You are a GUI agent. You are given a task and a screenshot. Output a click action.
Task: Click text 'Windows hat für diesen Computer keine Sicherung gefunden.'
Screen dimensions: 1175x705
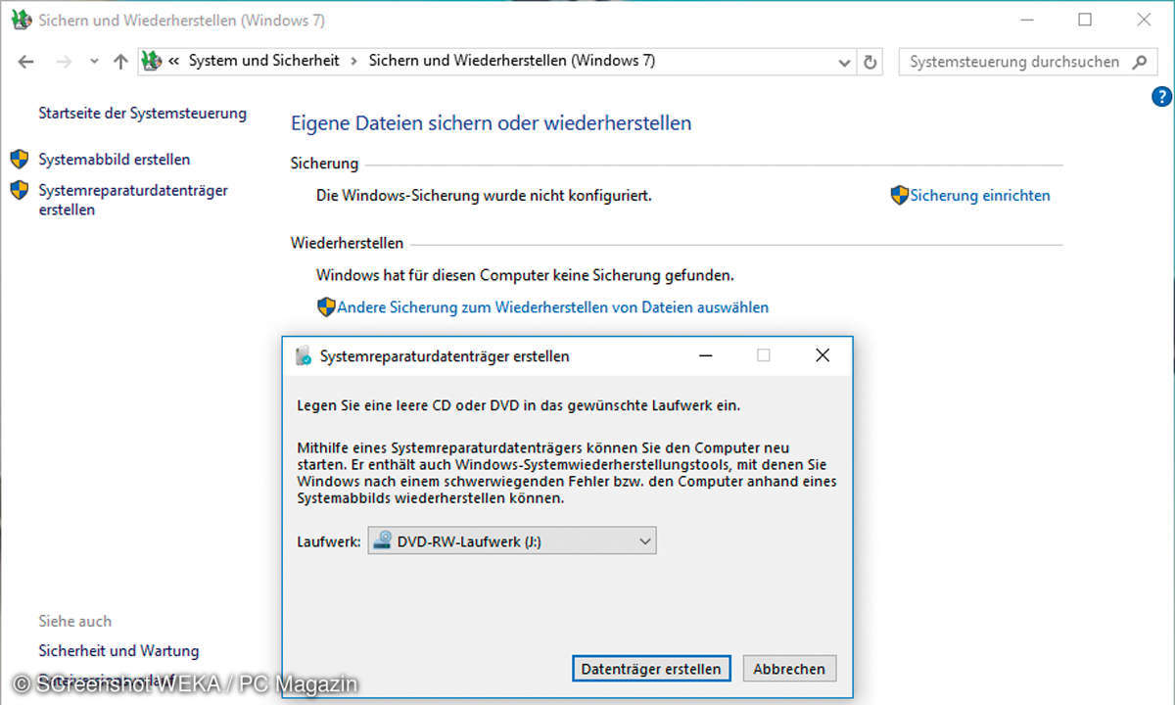click(525, 276)
